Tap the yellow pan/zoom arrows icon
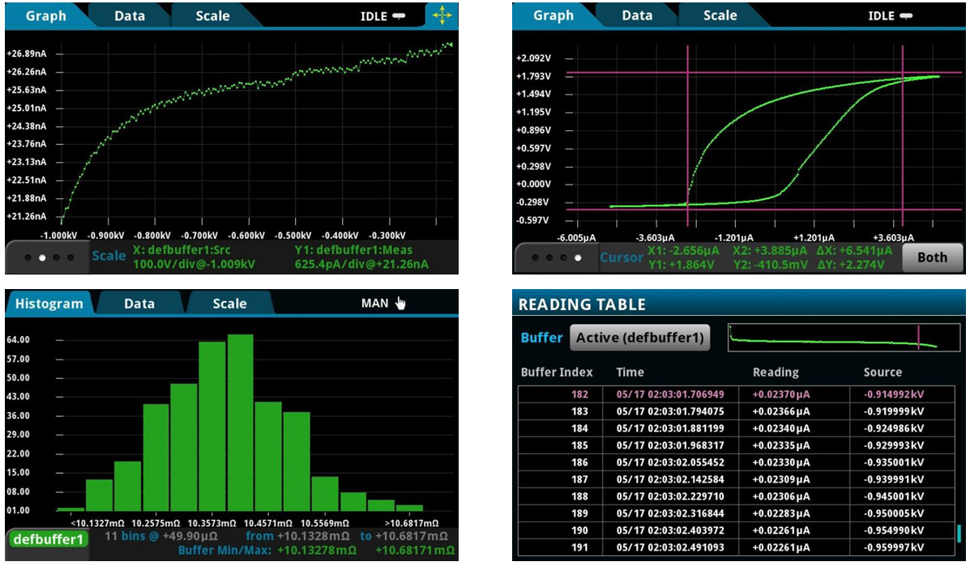 (x=442, y=15)
